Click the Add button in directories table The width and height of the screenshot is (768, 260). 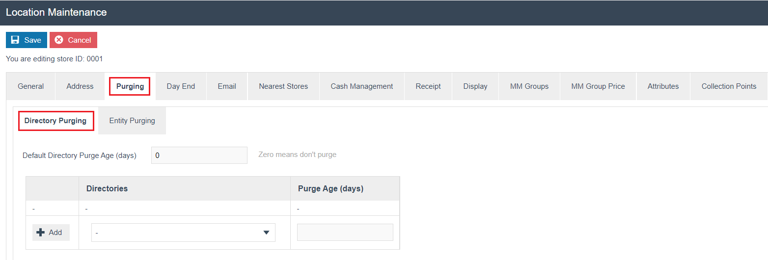point(51,233)
